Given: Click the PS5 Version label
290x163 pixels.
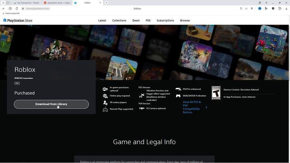Looking at the screenshot, I should pyautogui.click(x=144, y=87).
